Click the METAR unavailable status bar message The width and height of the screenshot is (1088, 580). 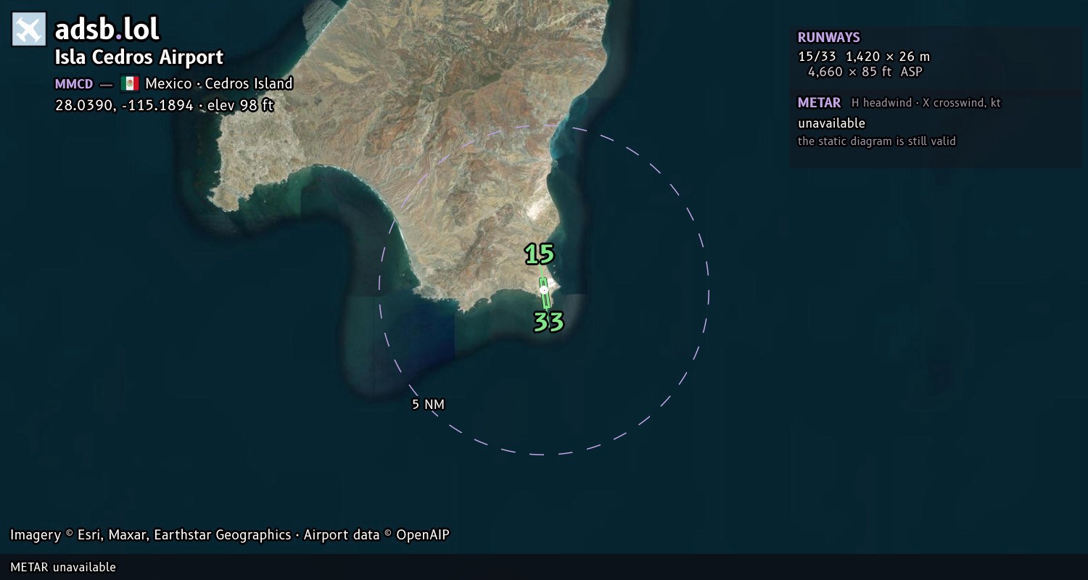pos(63,567)
